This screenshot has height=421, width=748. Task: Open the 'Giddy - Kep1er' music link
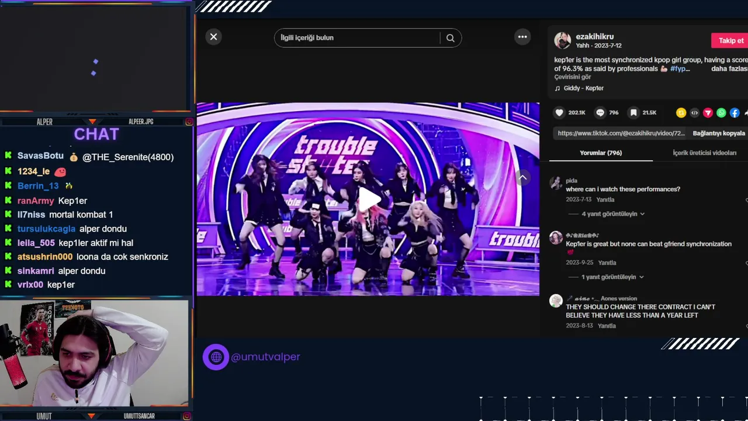pos(583,88)
